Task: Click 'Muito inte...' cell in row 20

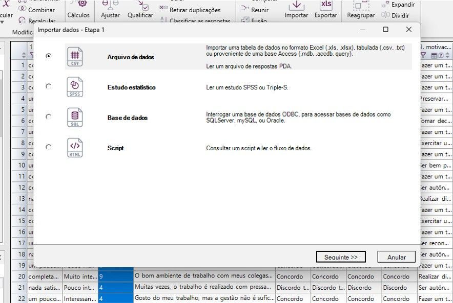Action: 80,276
